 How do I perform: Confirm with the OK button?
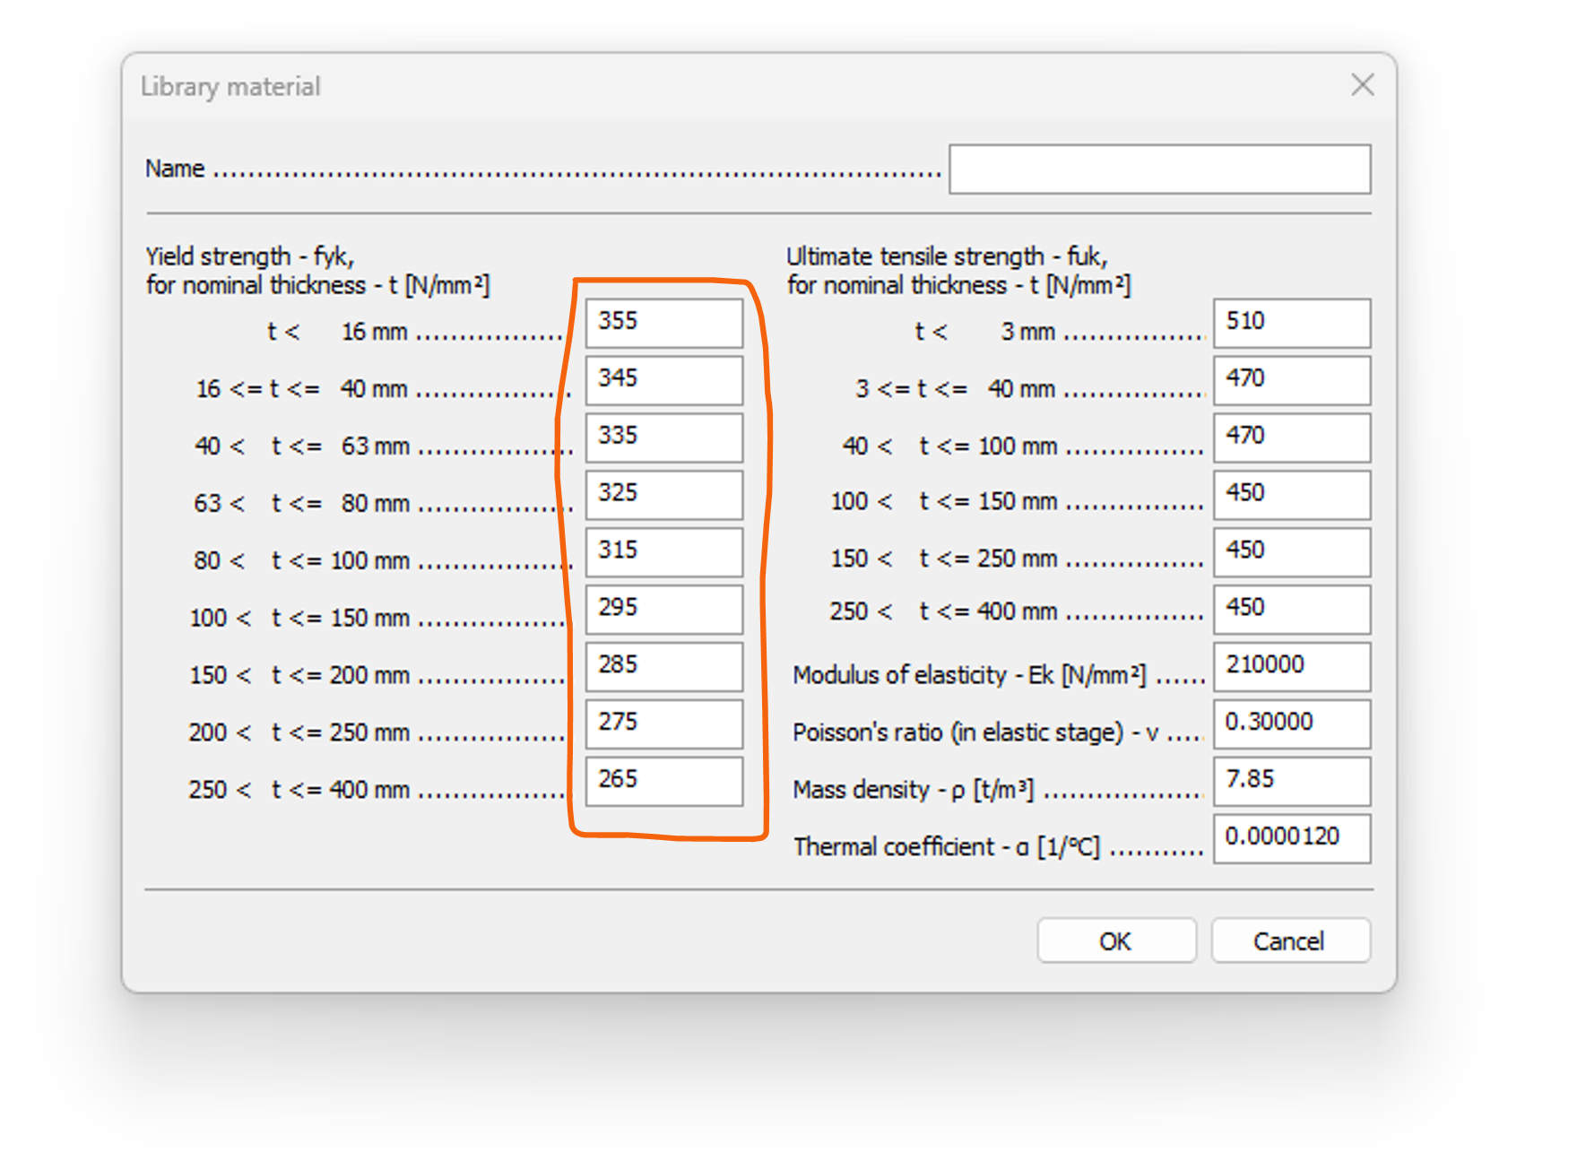click(x=1116, y=940)
